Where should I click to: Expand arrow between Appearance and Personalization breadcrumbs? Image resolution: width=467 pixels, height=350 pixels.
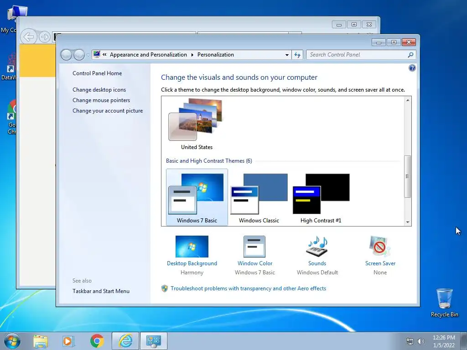pyautogui.click(x=192, y=55)
